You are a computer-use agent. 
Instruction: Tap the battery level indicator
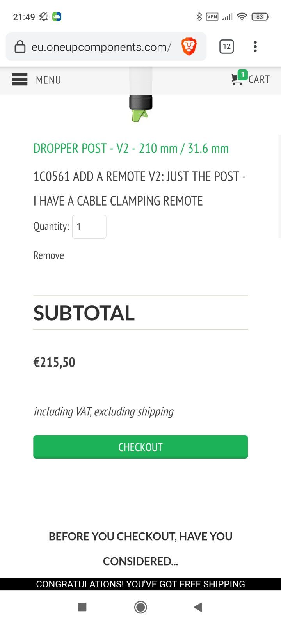pyautogui.click(x=260, y=17)
